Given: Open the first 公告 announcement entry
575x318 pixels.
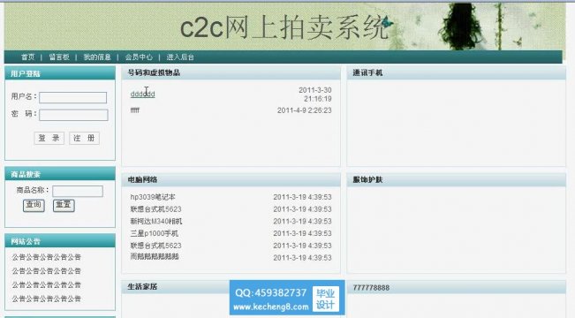Looking at the screenshot, I should 46,257.
